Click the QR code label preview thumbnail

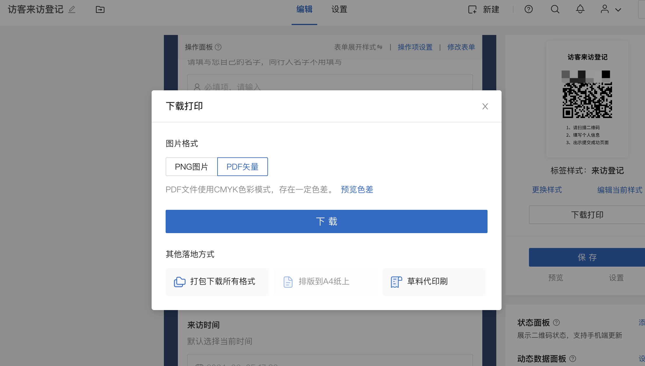coord(587,99)
